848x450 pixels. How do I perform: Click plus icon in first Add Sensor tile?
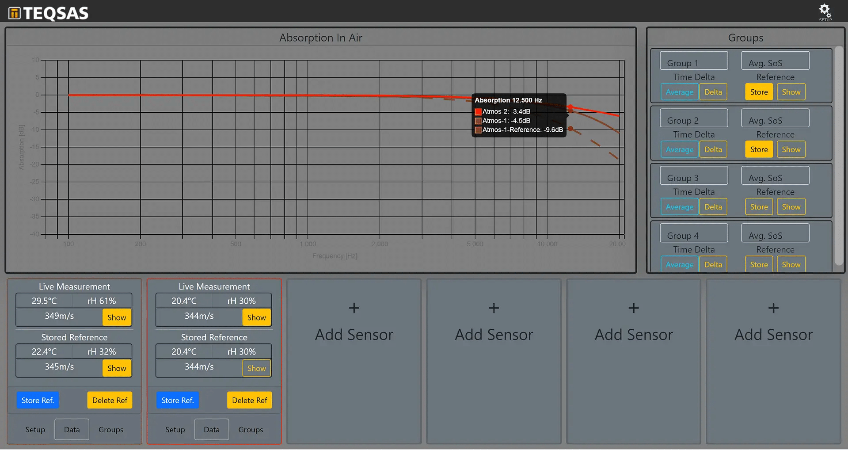tap(354, 308)
